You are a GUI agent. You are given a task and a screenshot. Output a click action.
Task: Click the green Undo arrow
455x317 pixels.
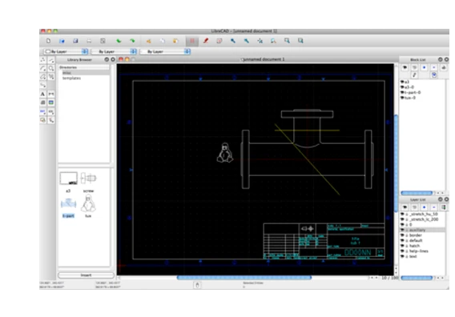coord(119,41)
